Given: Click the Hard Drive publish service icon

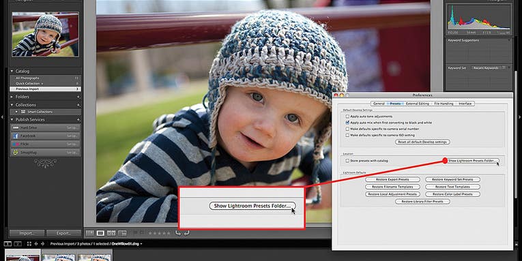Looking at the screenshot, I should click(x=16, y=127).
